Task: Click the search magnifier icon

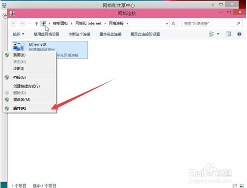Action: click(x=238, y=24)
